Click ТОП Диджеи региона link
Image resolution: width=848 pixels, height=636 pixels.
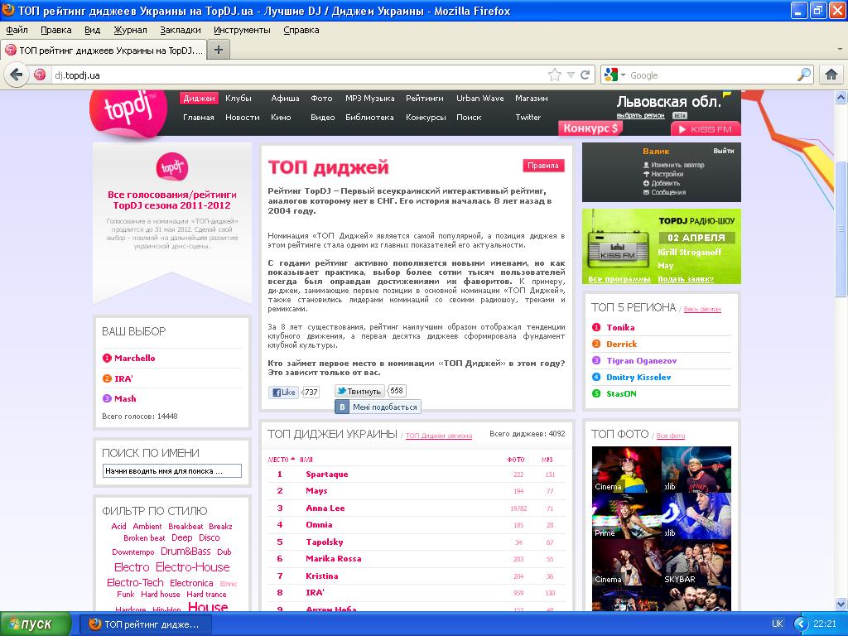439,436
